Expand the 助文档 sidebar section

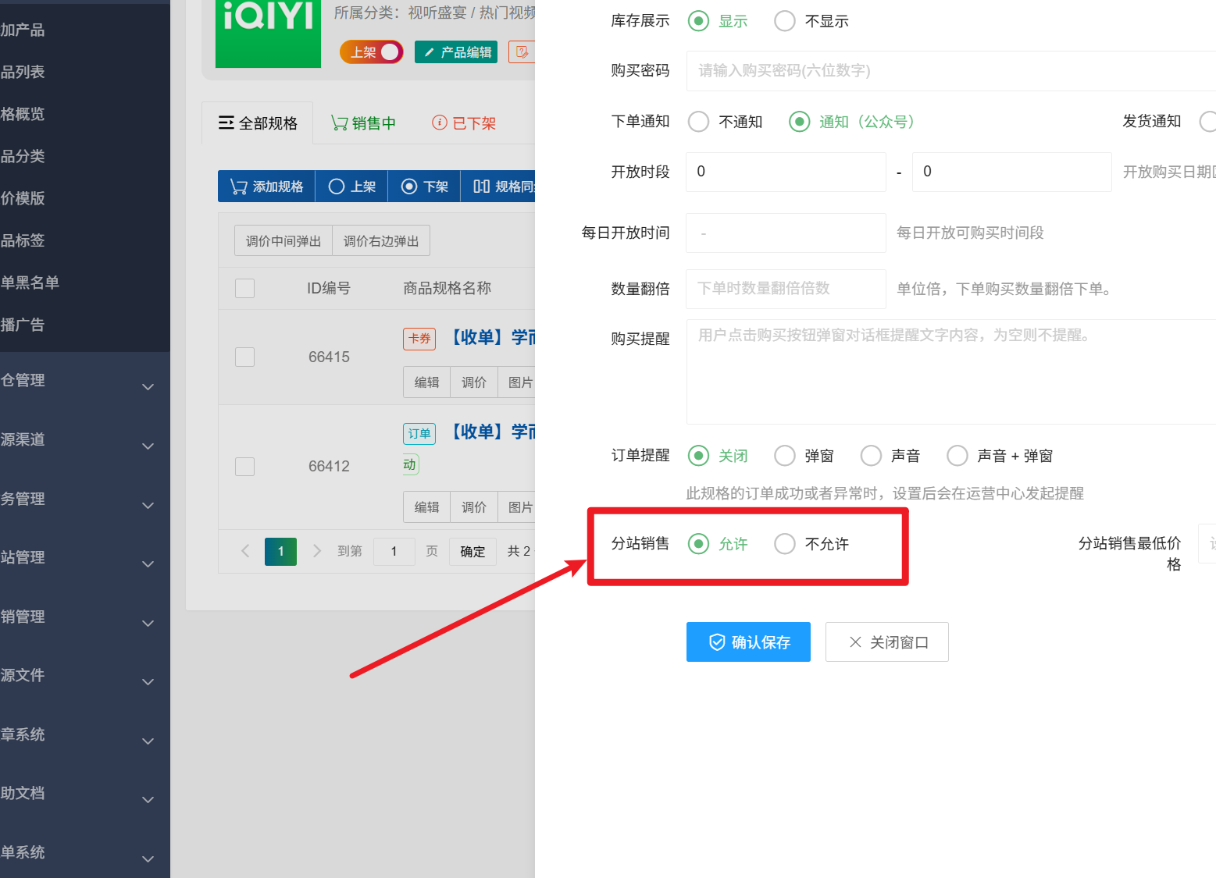point(78,794)
